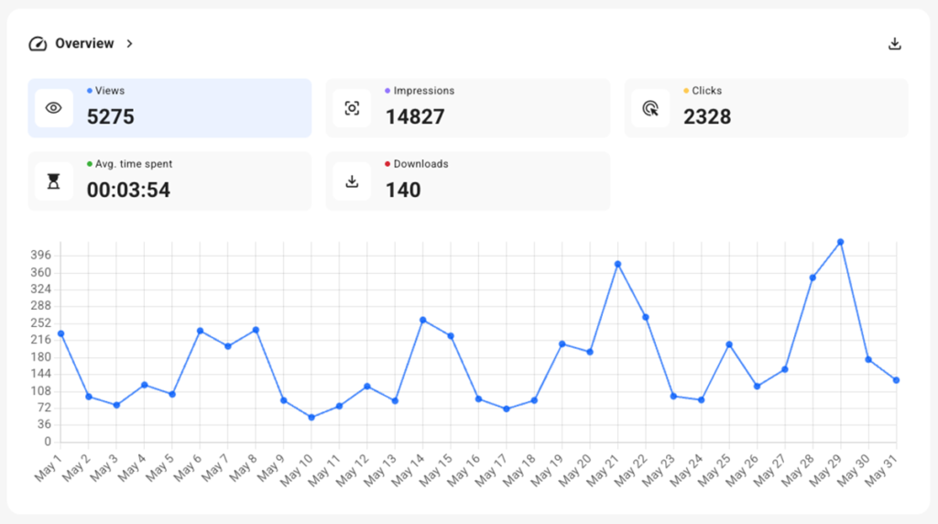This screenshot has width=938, height=524.
Task: Click the yellow dot beside Clicks label
Action: tap(686, 91)
